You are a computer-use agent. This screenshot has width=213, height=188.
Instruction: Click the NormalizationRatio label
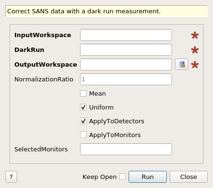click(44, 79)
